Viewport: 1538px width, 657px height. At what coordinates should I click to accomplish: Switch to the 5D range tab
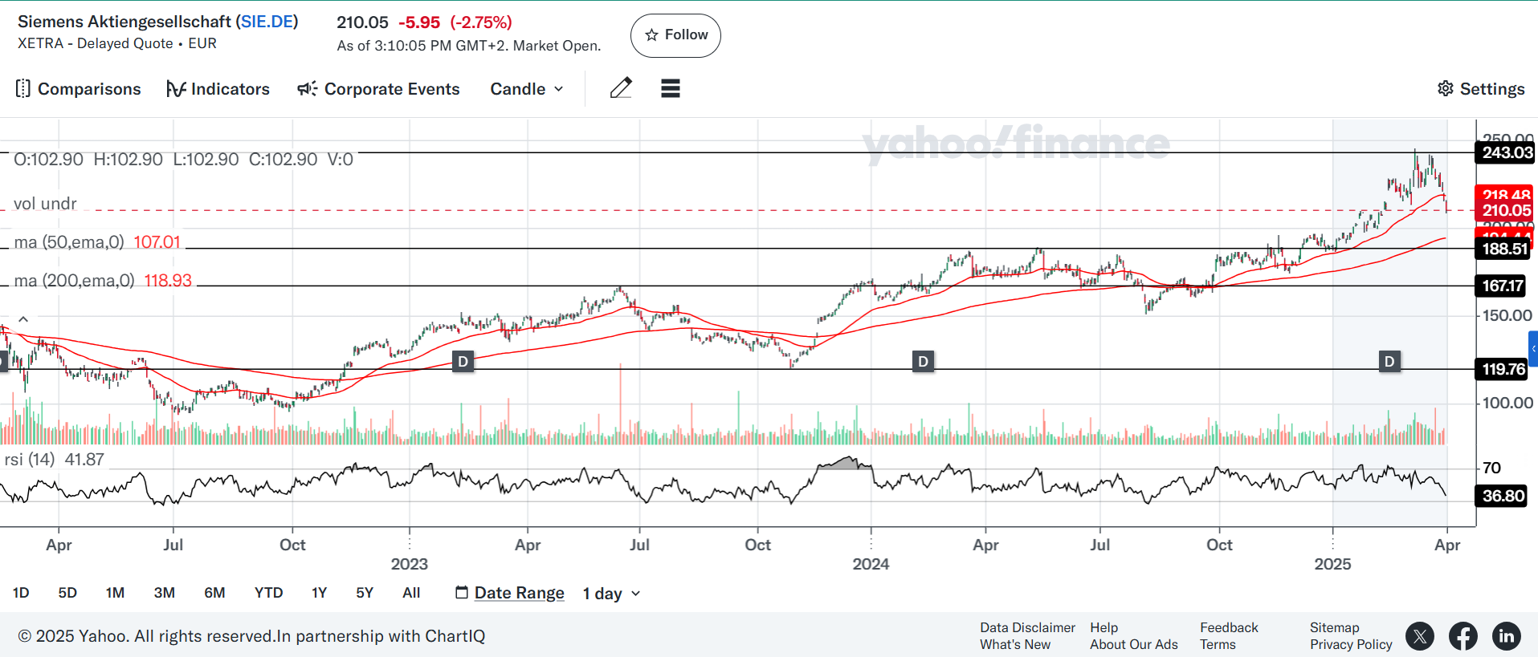pos(67,593)
